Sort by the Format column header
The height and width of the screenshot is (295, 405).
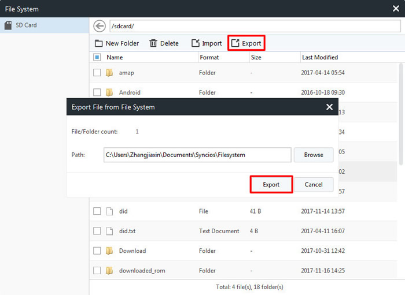point(209,57)
